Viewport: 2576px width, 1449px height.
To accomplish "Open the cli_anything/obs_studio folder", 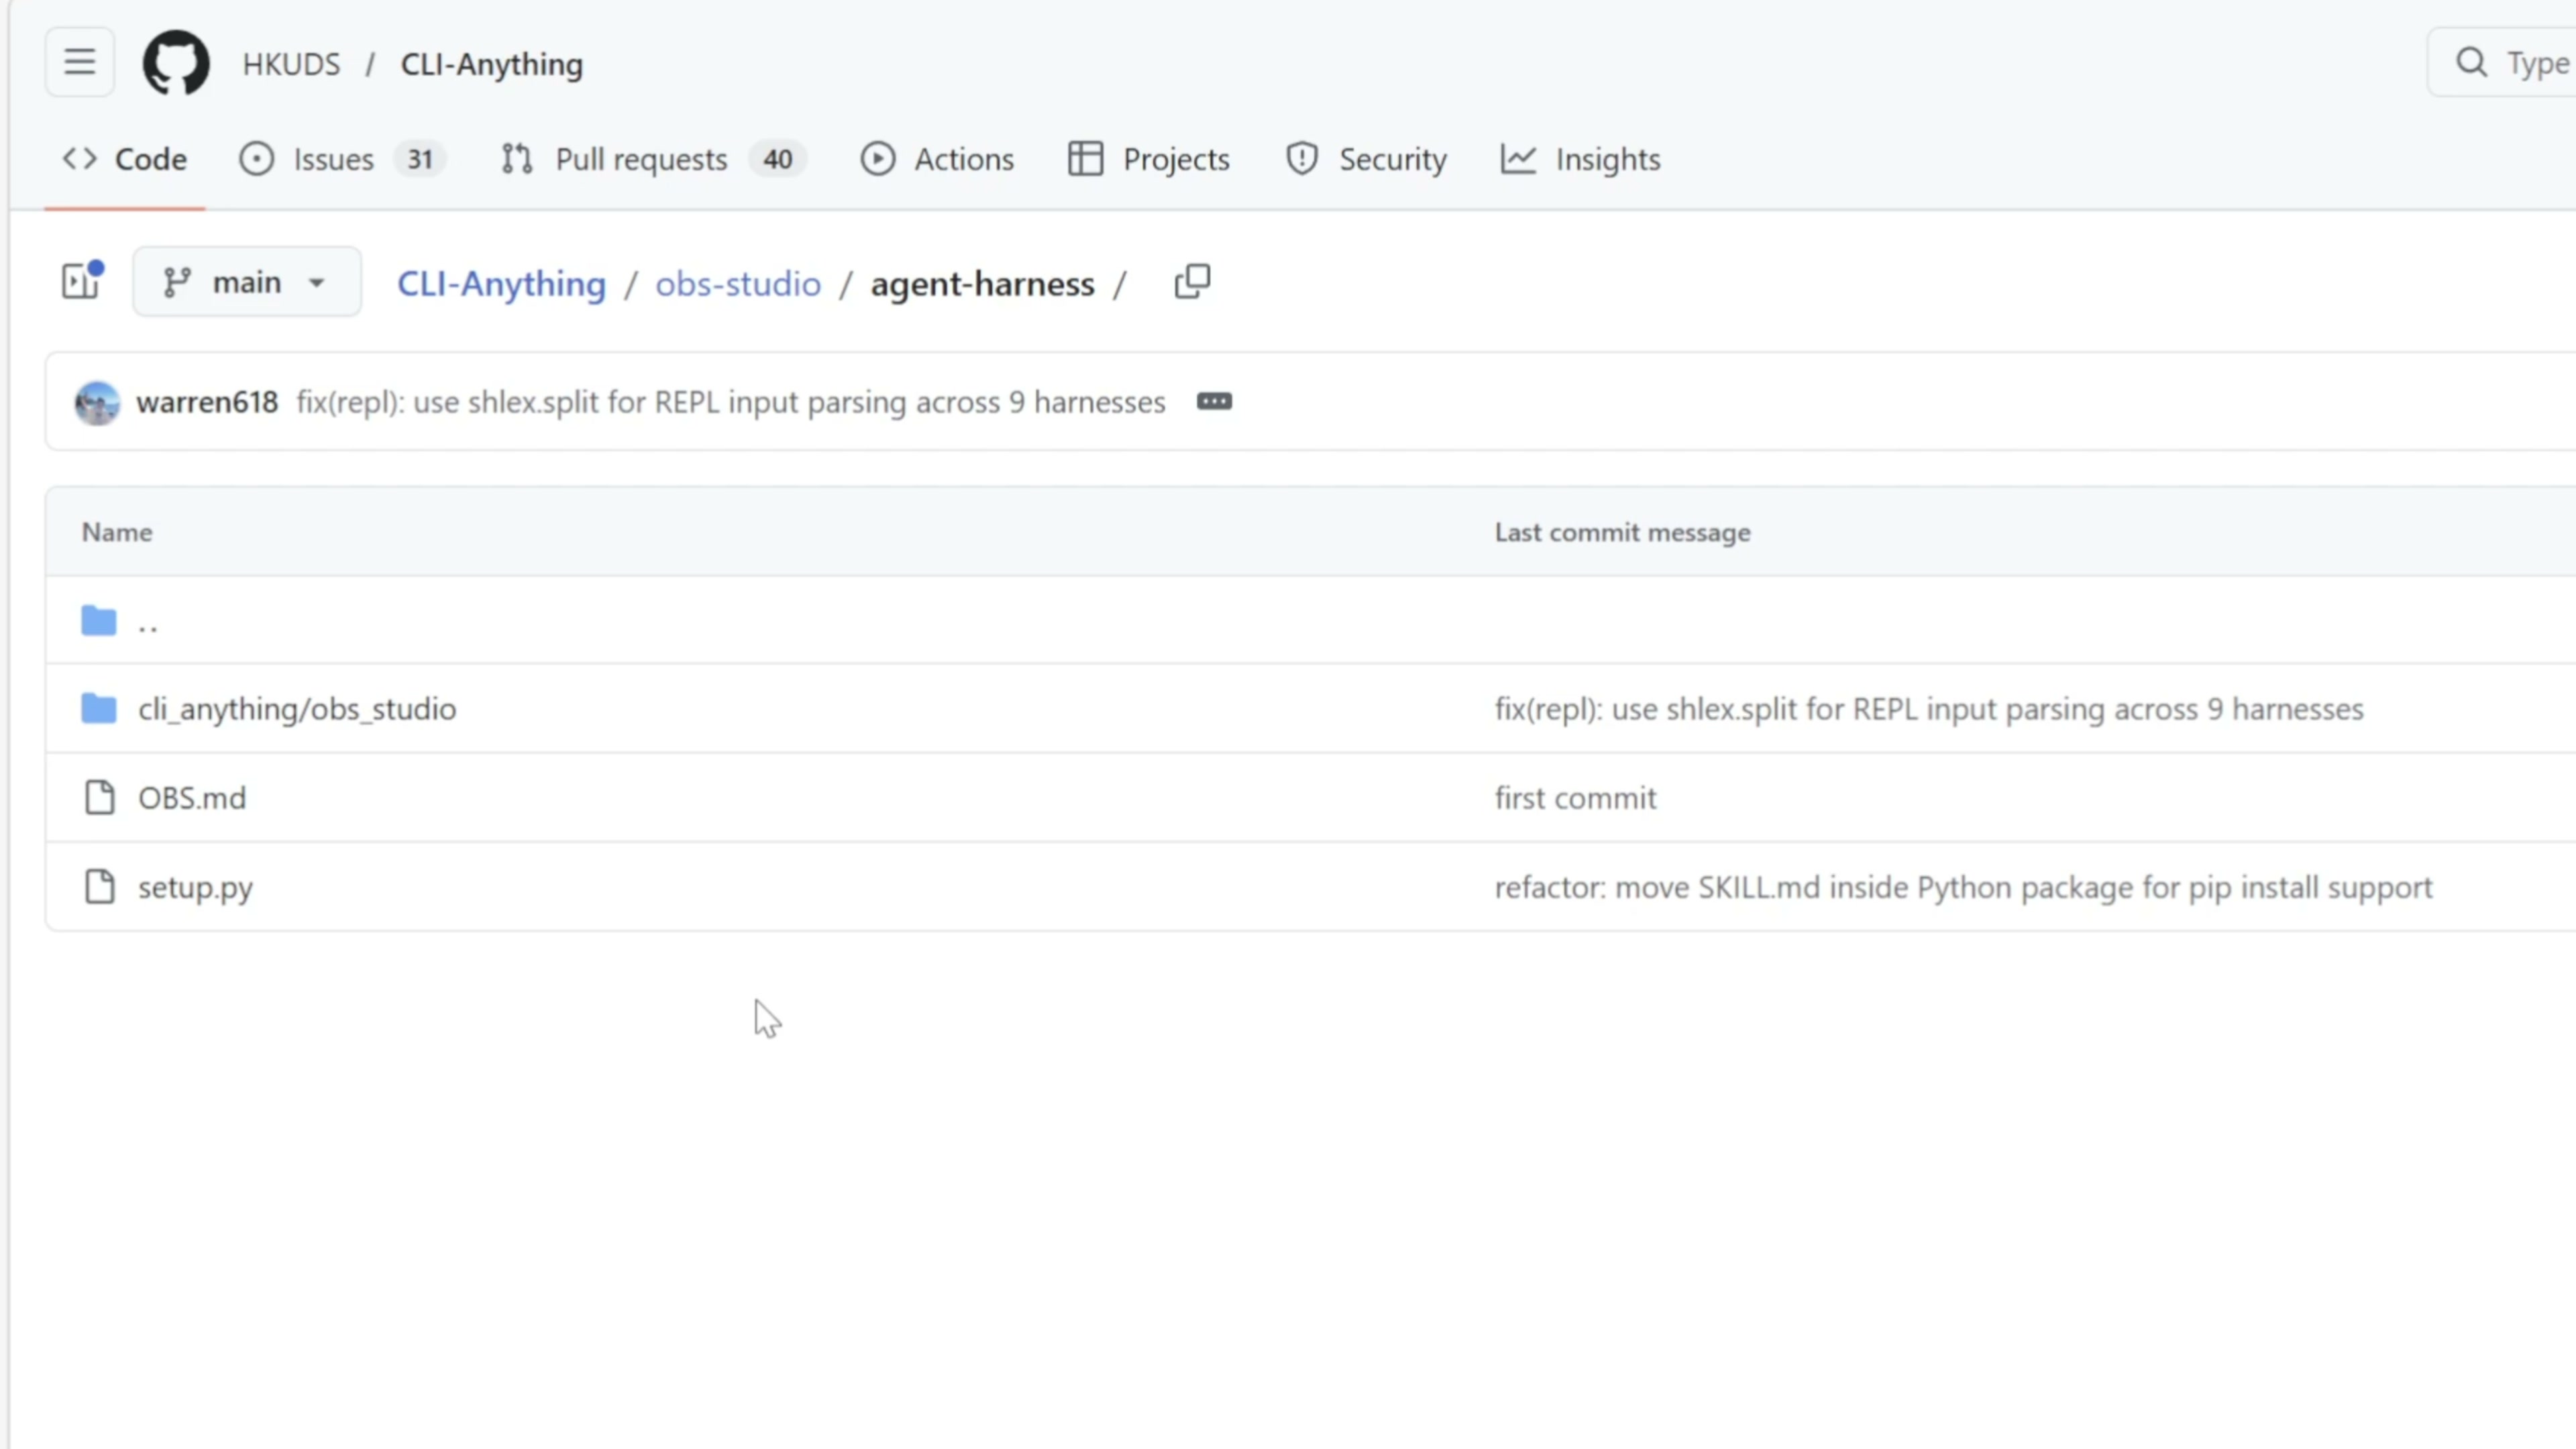I will point(297,709).
